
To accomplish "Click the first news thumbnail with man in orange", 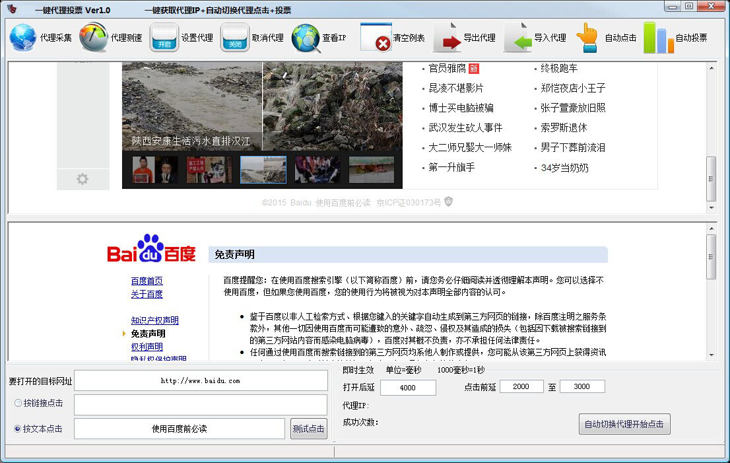I will pyautogui.click(x=155, y=170).
